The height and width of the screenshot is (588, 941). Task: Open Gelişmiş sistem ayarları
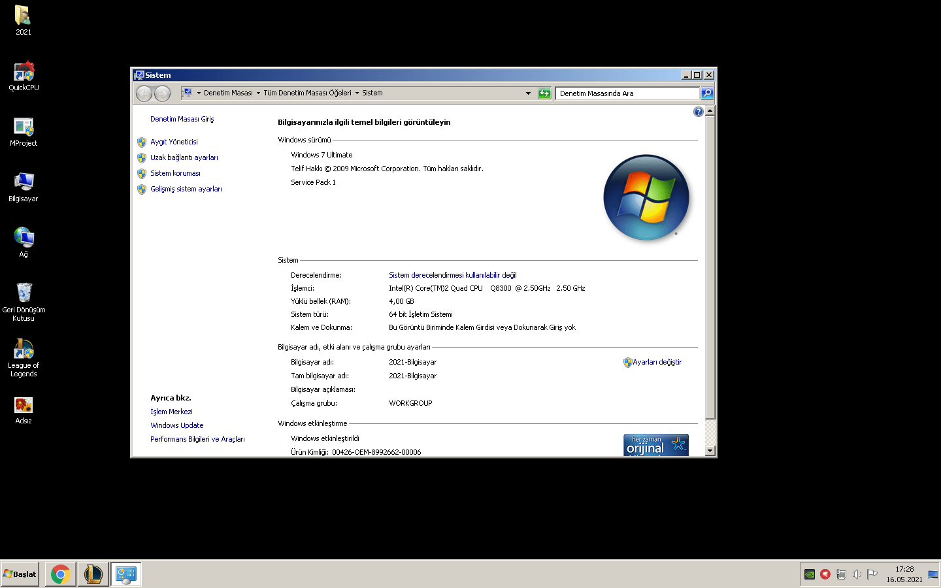tap(186, 189)
